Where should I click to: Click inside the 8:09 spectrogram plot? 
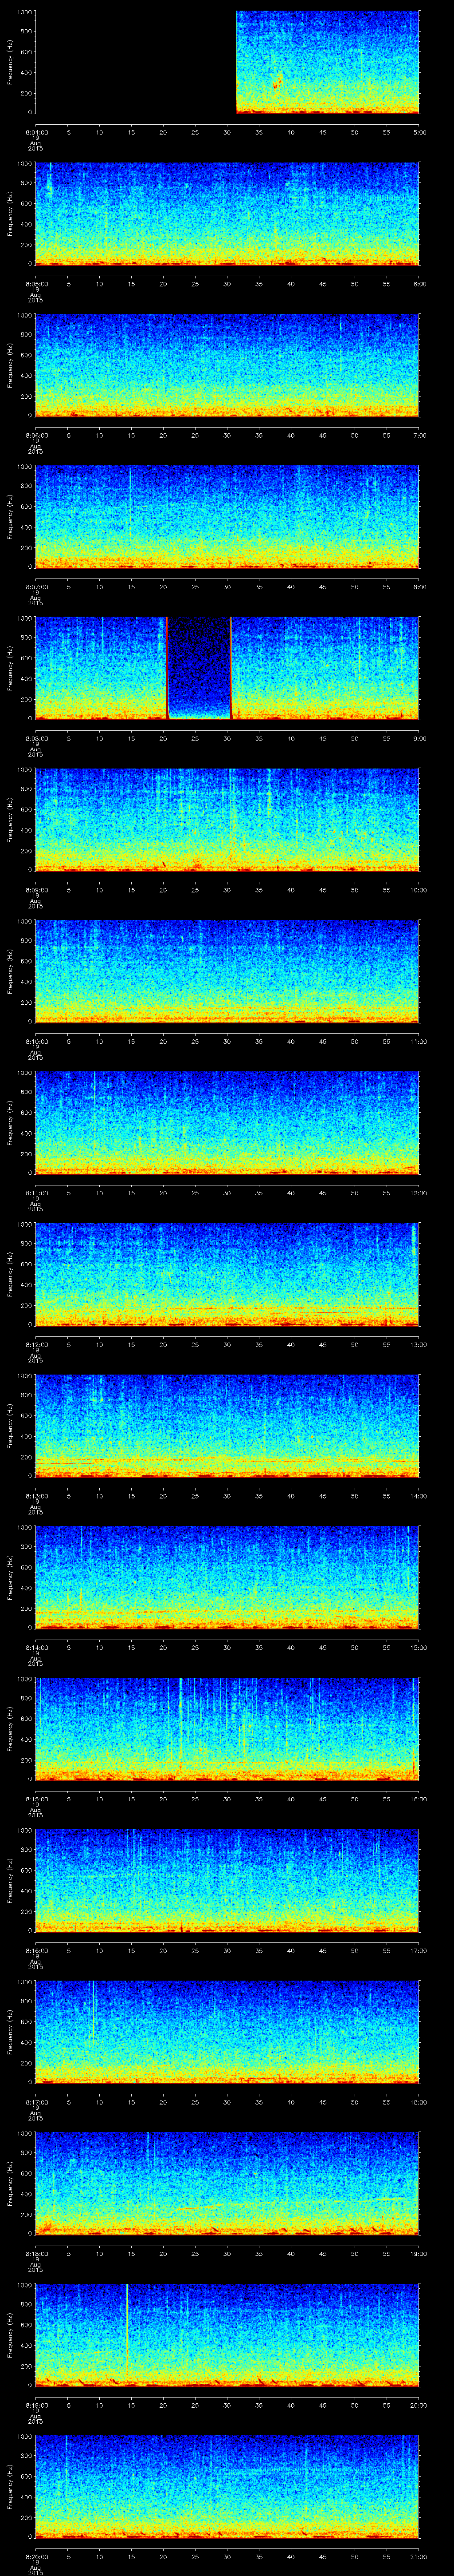[227, 819]
